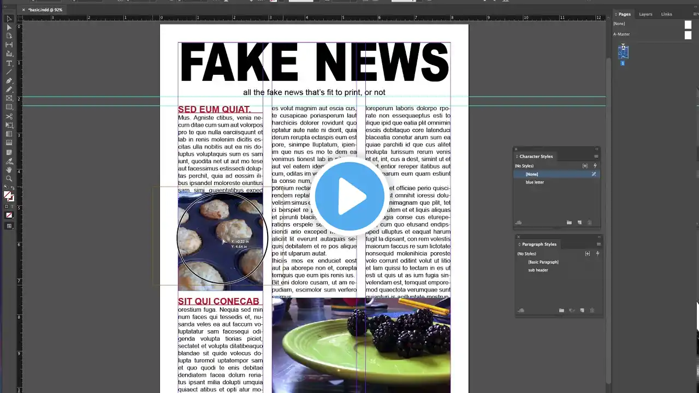Click the SIT QUI CONECAB subheading

218,301
